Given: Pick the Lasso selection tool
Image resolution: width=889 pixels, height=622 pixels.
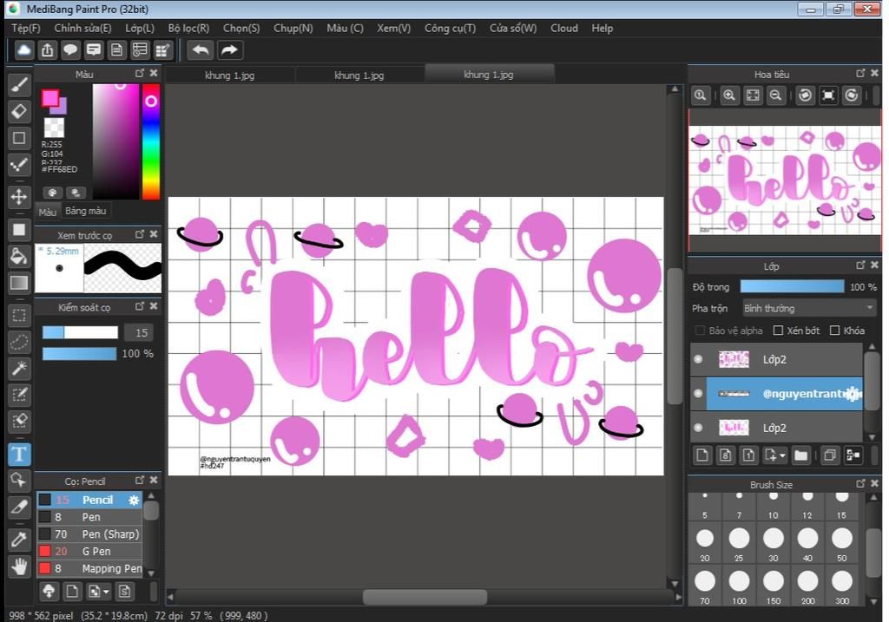Looking at the screenshot, I should tap(19, 342).
